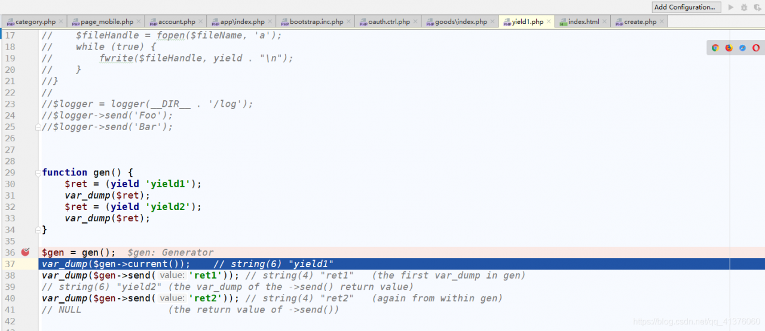Close the account.php tab
This screenshot has width=765, height=331.
(201, 21)
